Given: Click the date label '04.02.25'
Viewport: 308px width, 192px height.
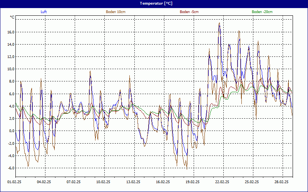Looking at the screenshot, I should [44, 182].
